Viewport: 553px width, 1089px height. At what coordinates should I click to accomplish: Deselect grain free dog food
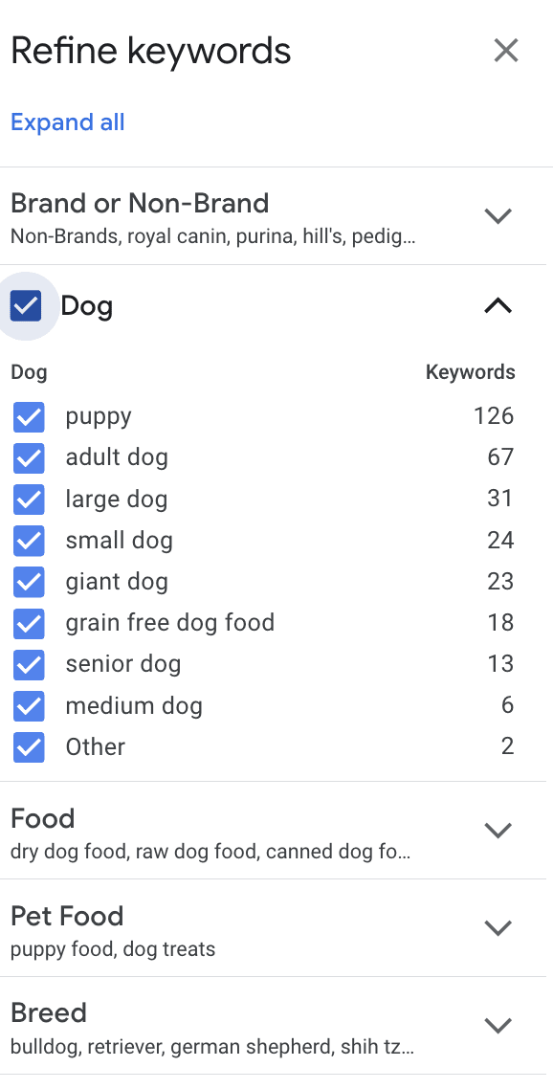(29, 622)
